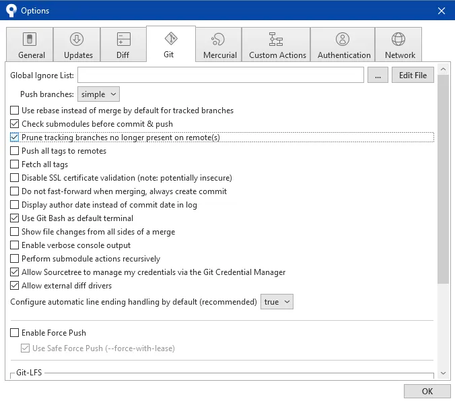This screenshot has width=455, height=401.
Task: Click the Custom Actions hierarchy icon
Action: 276,39
